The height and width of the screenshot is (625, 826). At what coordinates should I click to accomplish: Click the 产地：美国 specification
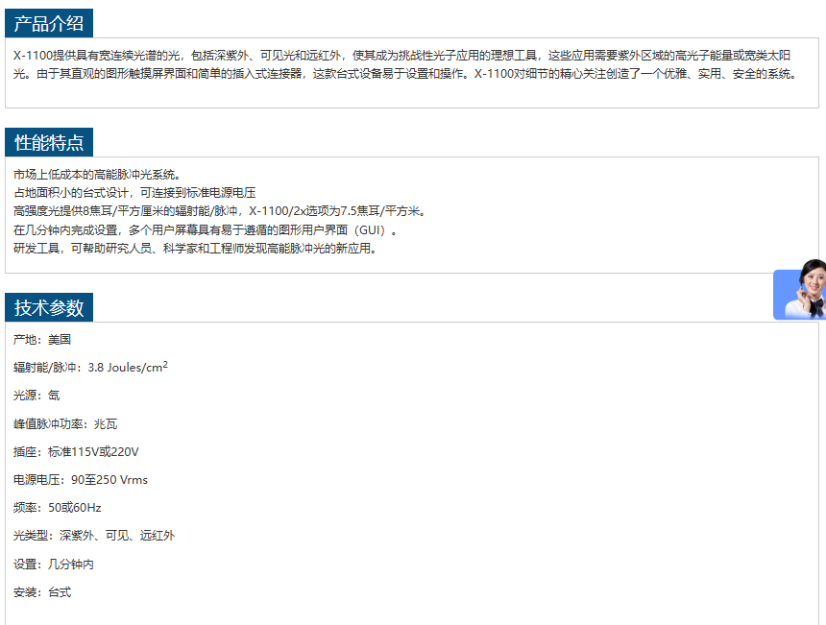[42, 340]
